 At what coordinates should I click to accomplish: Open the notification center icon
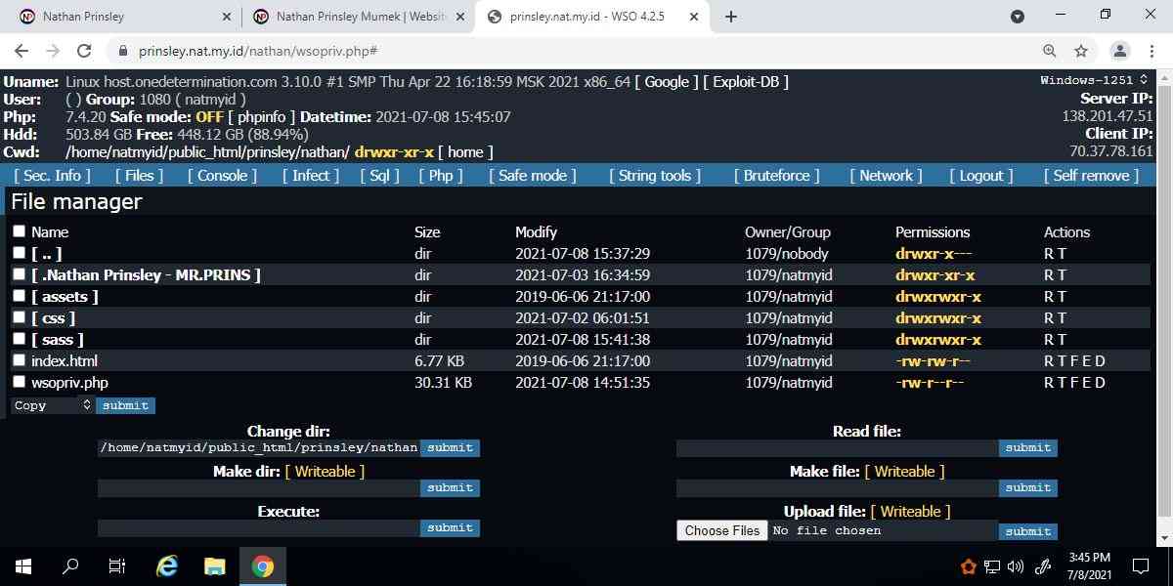tap(1141, 566)
